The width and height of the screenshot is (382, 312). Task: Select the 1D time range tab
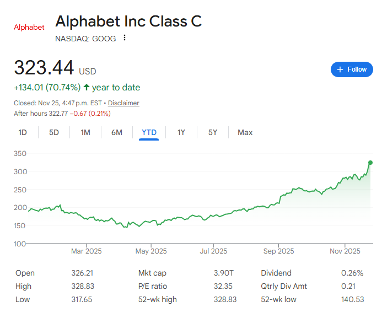pos(23,132)
